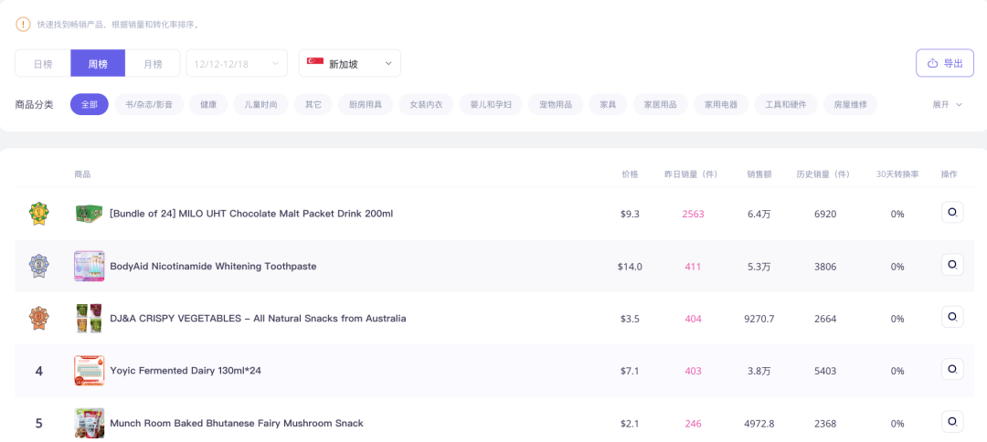The width and height of the screenshot is (987, 442).
Task: Click the $14.0 price cell
Action: click(630, 267)
